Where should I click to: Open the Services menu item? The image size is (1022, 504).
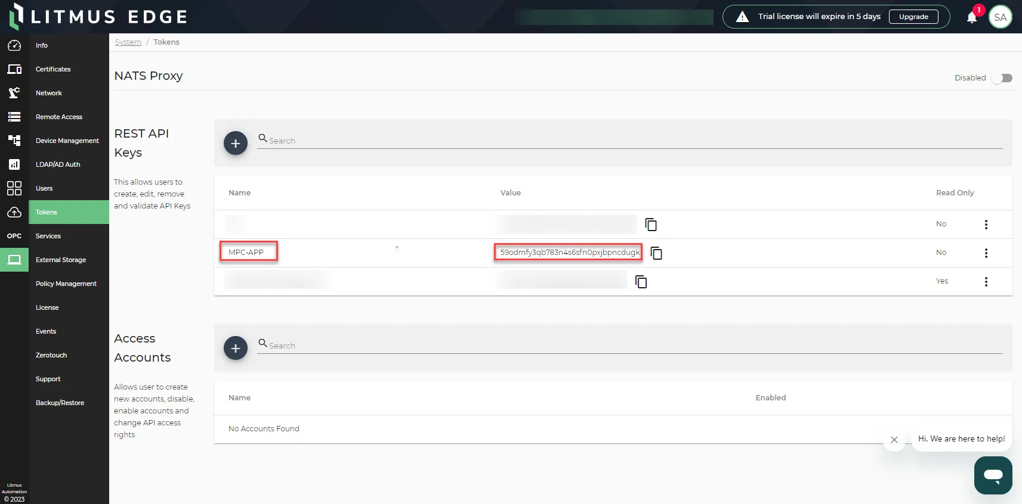[69, 236]
